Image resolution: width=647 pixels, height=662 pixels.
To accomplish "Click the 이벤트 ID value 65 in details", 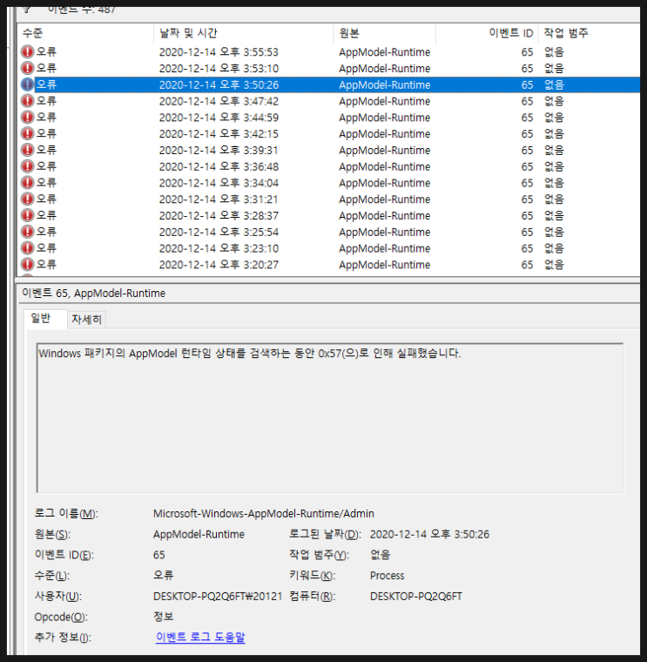I will coord(159,555).
